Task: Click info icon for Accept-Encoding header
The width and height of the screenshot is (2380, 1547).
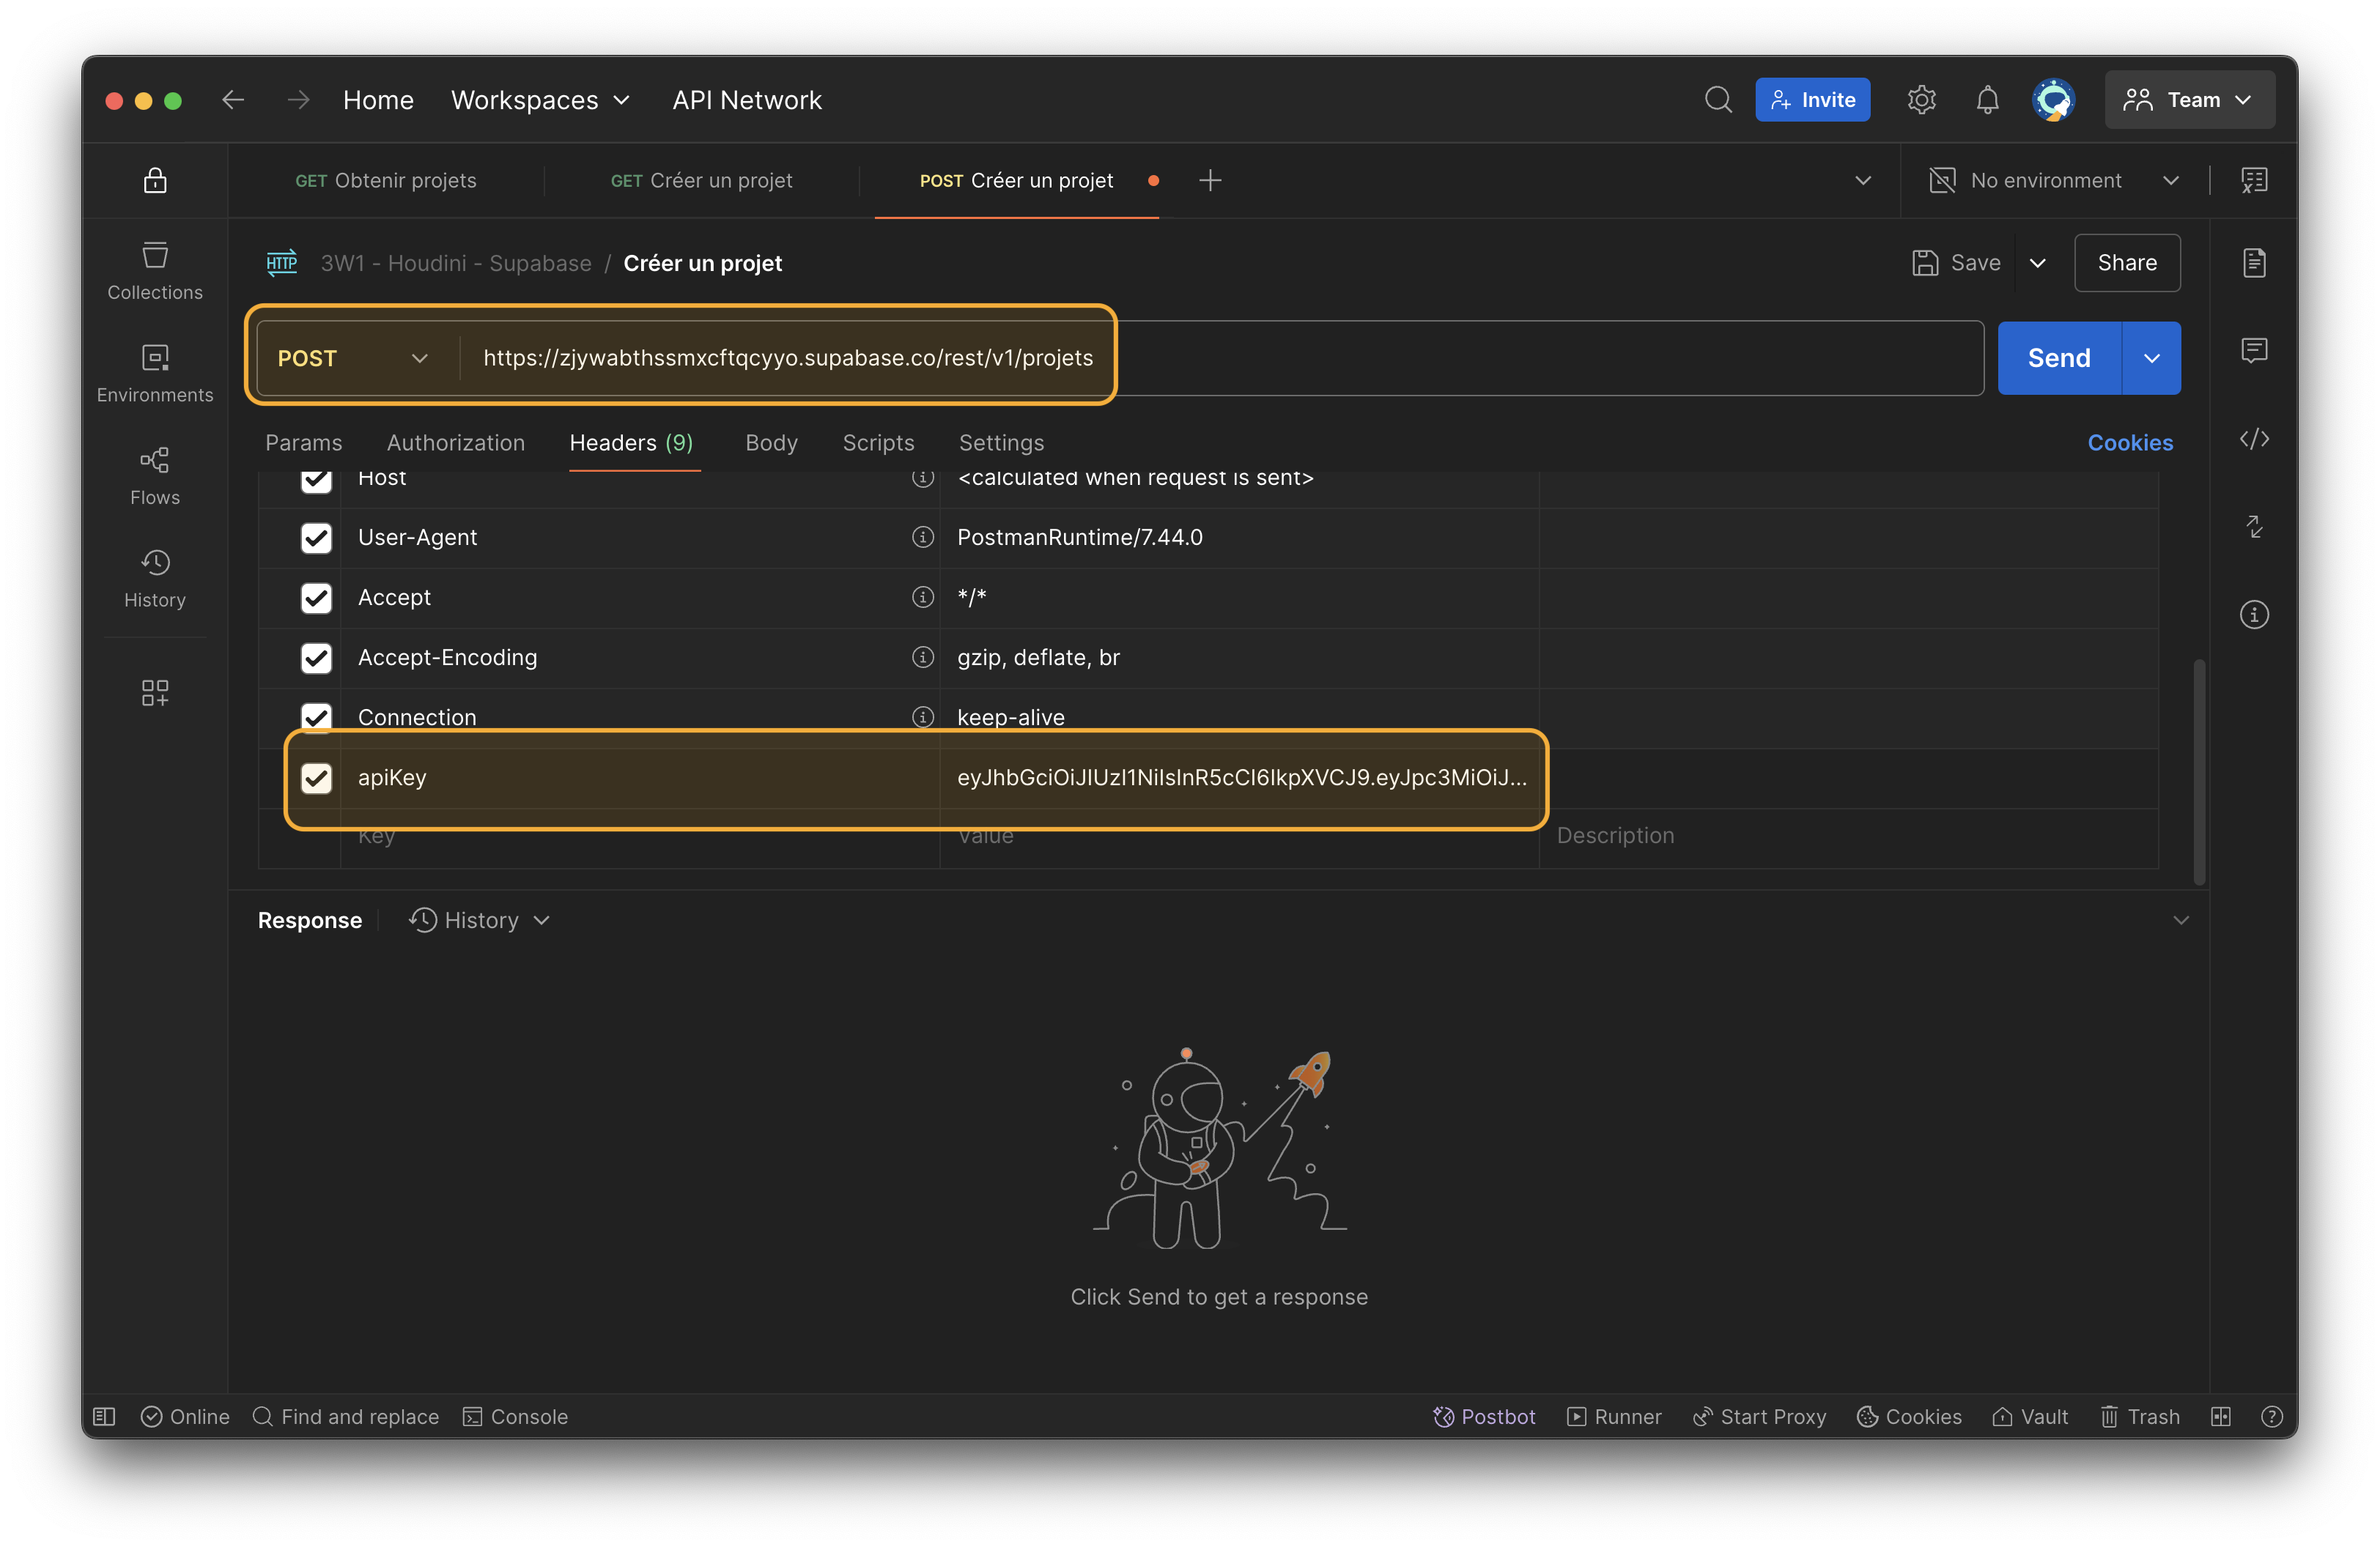Action: (x=922, y=658)
